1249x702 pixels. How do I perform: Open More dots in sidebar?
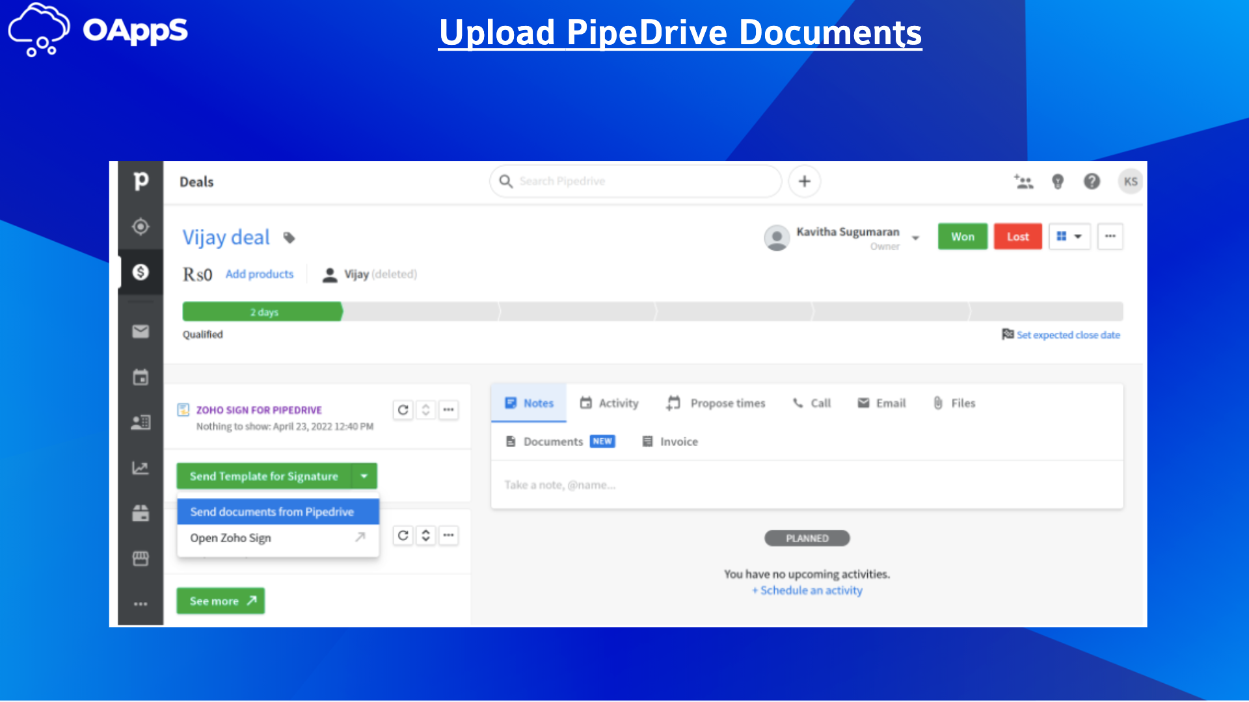(x=141, y=604)
